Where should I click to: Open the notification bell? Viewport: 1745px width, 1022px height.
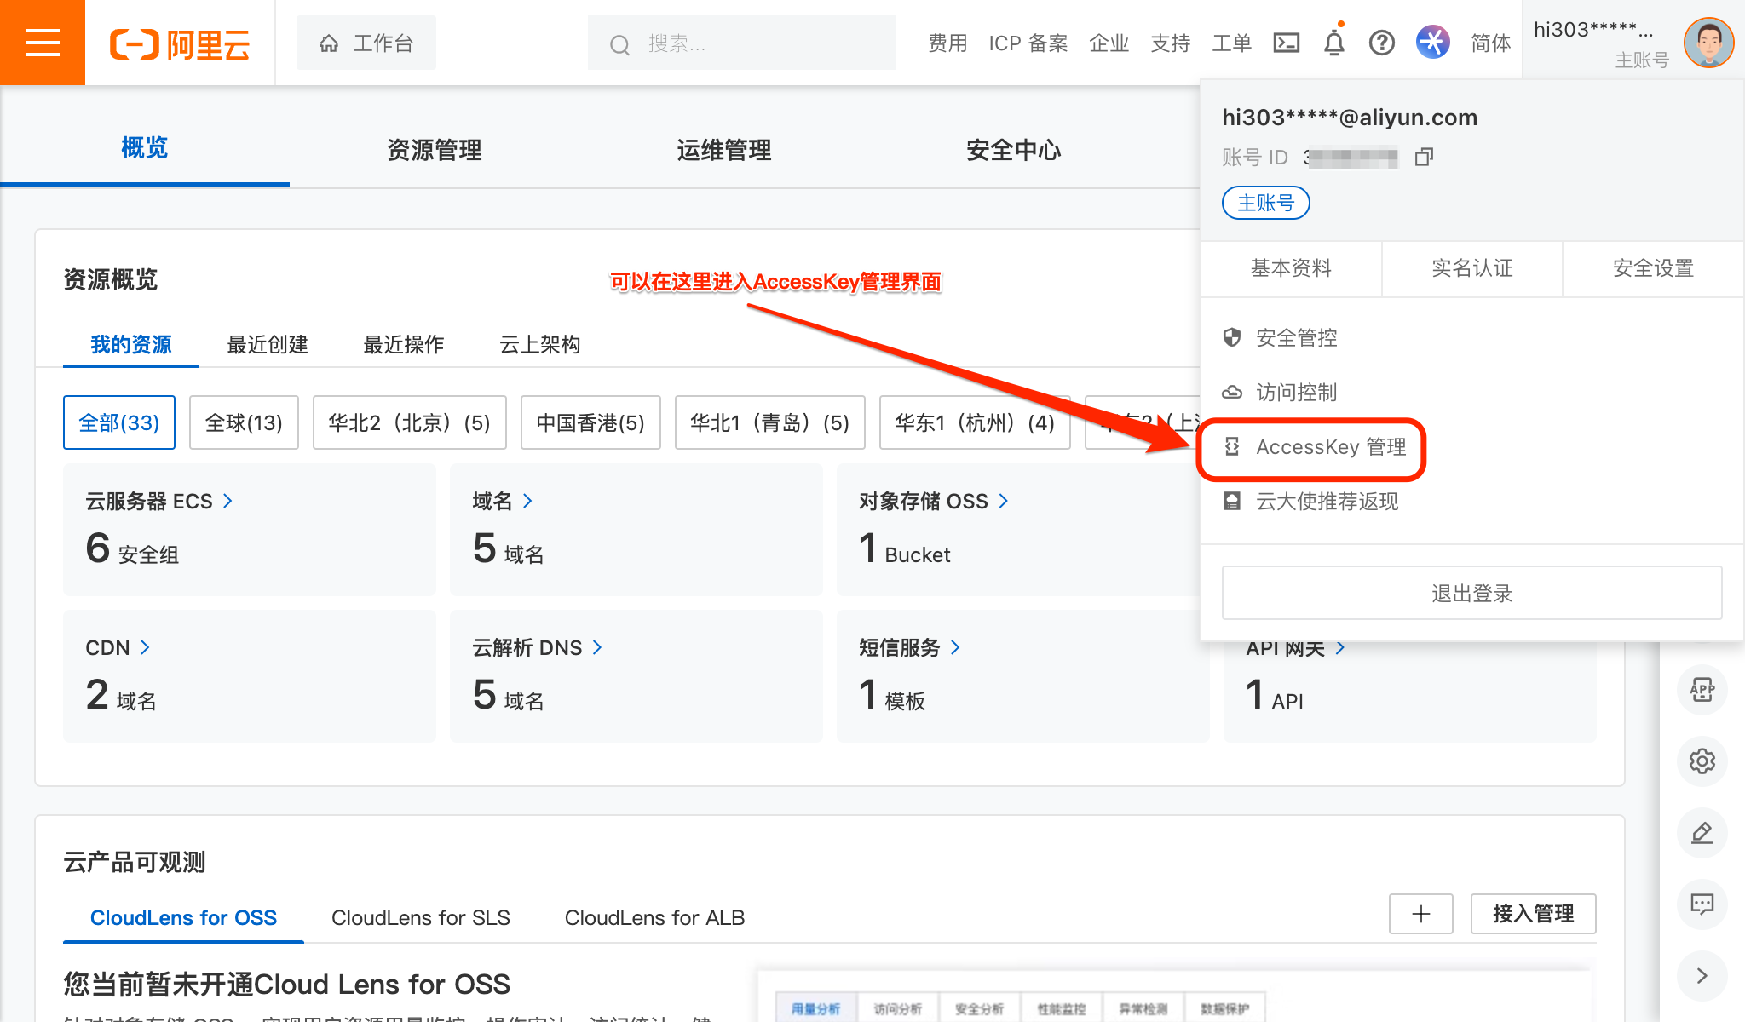(x=1334, y=43)
